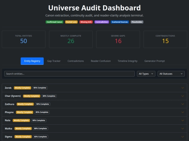
Task: Click Zathura's 90% Complete badge
Action: (x=43, y=104)
